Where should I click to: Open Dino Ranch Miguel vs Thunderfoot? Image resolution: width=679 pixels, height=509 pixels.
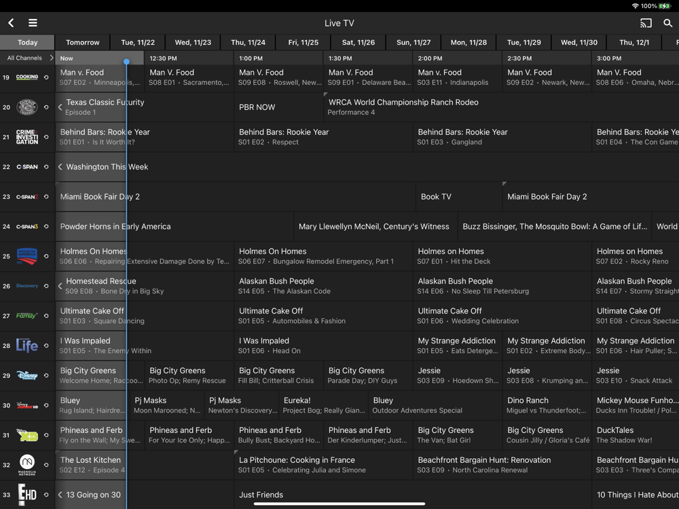coord(547,405)
